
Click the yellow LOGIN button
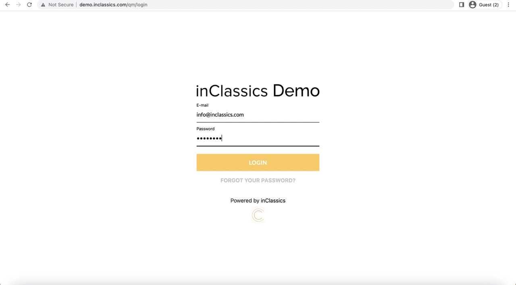click(x=258, y=162)
